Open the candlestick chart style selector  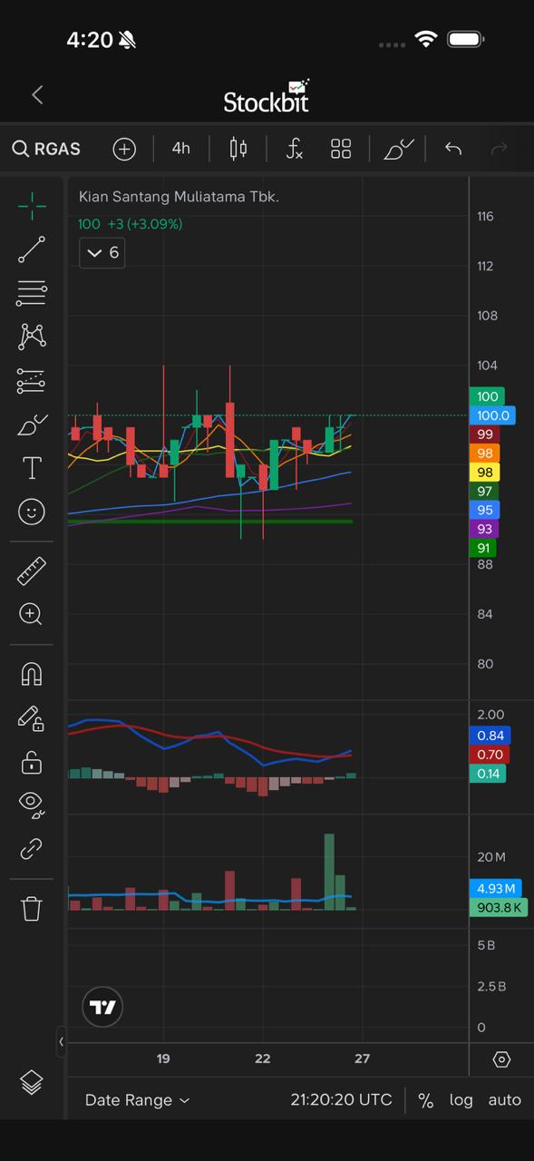(x=238, y=149)
